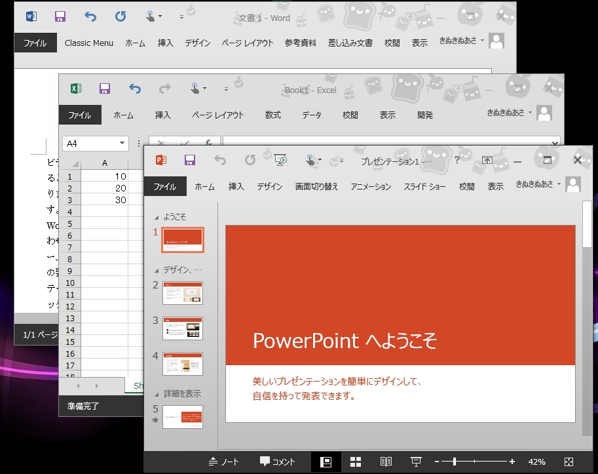Click Save icon in Excel window
The image size is (598, 474).
[105, 89]
